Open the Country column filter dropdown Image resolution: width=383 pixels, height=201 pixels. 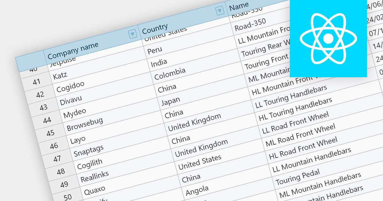[220, 11]
